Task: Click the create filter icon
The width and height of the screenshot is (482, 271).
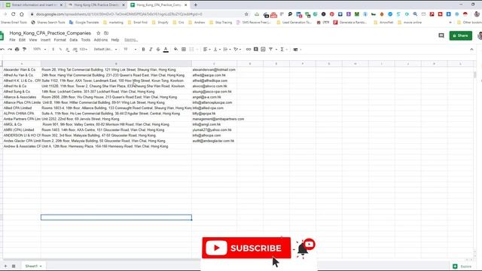Action: click(x=271, y=50)
